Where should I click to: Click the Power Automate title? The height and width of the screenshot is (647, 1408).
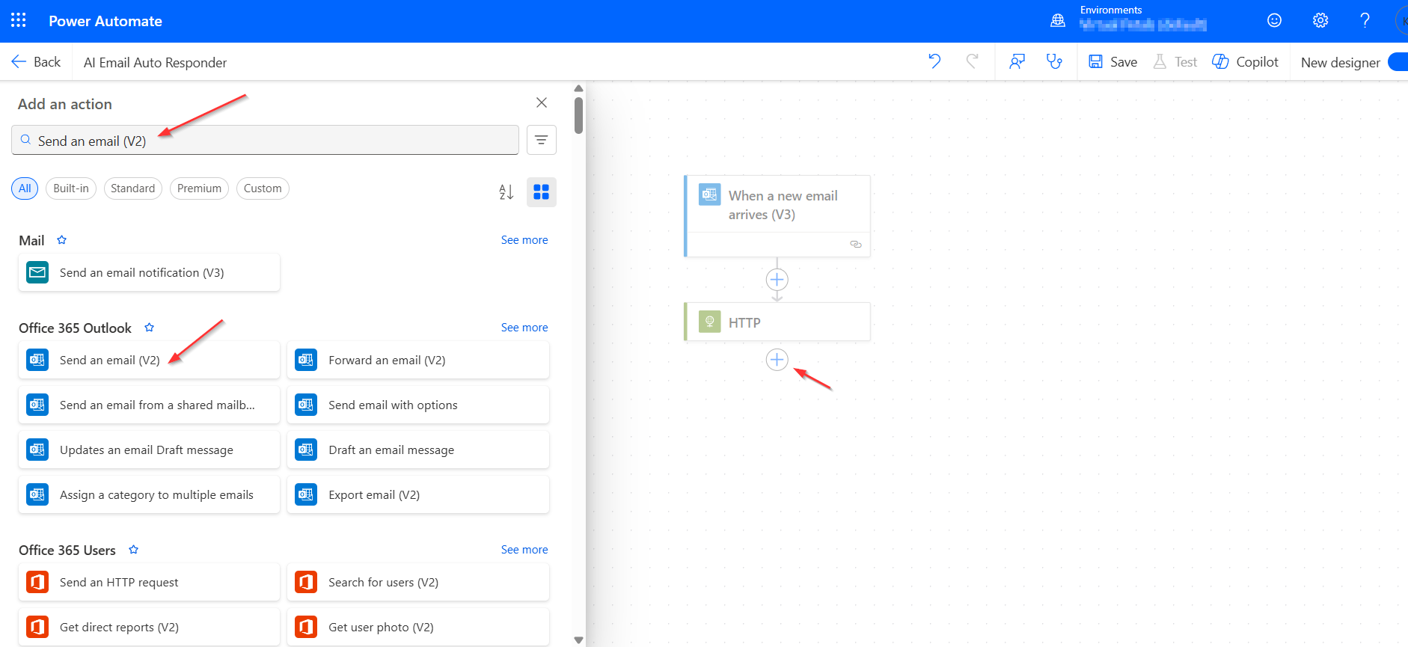[105, 21]
